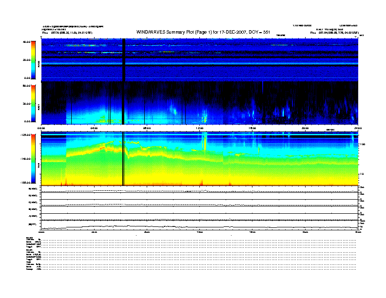The image size is (386, 298).
Task: Click the black data gap in TNR spectrogram
Action: tap(123, 159)
